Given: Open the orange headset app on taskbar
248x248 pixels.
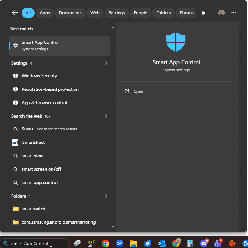Looking at the screenshot, I should tap(232, 244).
